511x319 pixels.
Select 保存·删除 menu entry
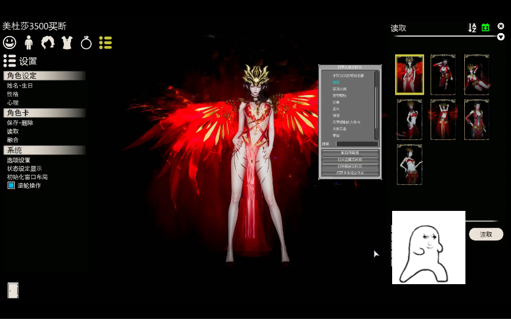pos(20,123)
